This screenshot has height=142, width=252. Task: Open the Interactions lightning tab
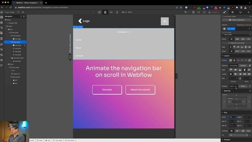pyautogui.click(x=248, y=12)
